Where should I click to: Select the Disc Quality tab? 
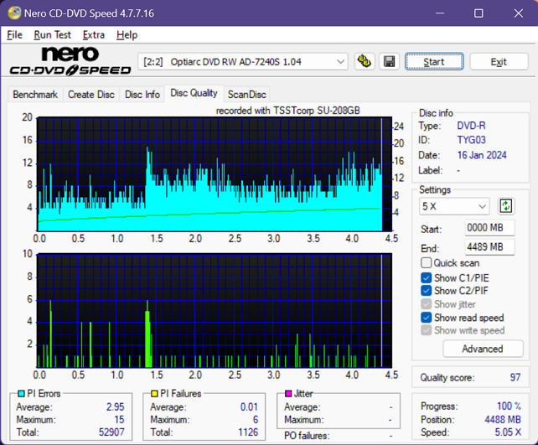click(x=194, y=93)
